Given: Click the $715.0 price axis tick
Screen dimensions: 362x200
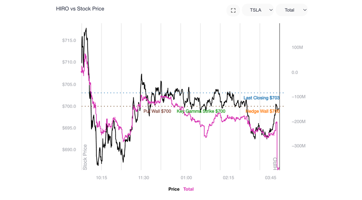Looking at the screenshot, I should point(69,40).
